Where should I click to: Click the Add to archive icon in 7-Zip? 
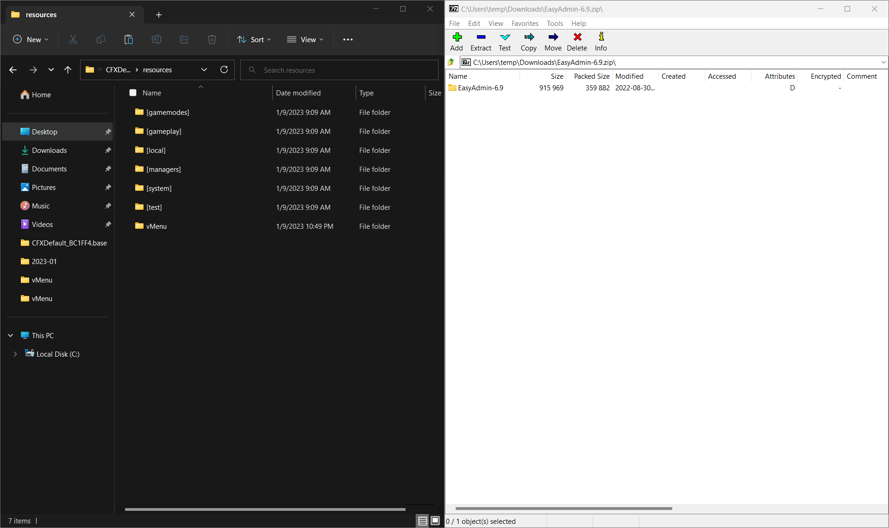(457, 42)
